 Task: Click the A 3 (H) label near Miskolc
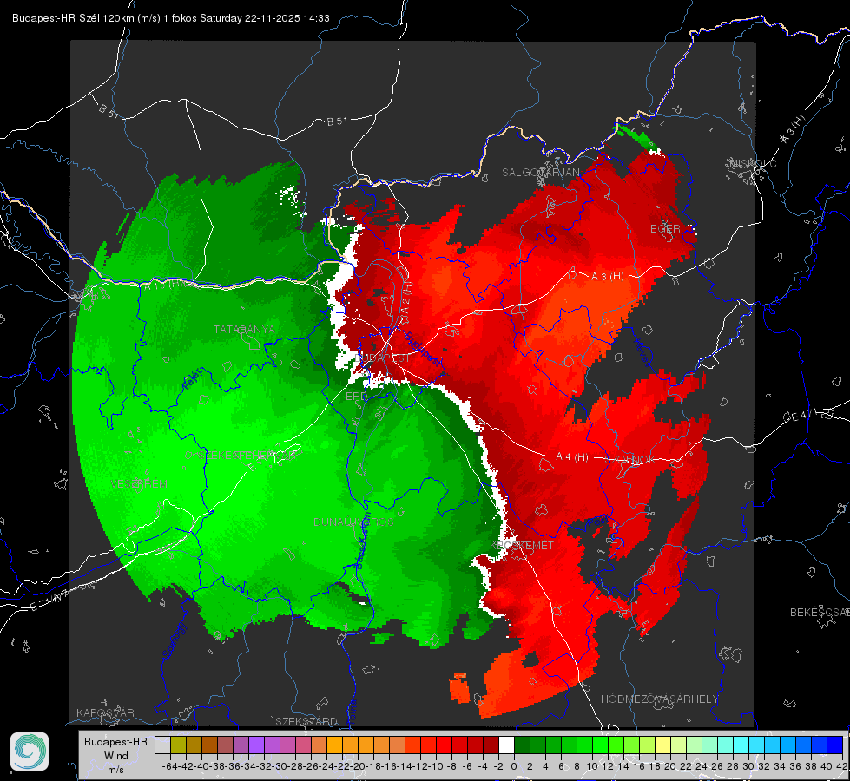tap(793, 129)
